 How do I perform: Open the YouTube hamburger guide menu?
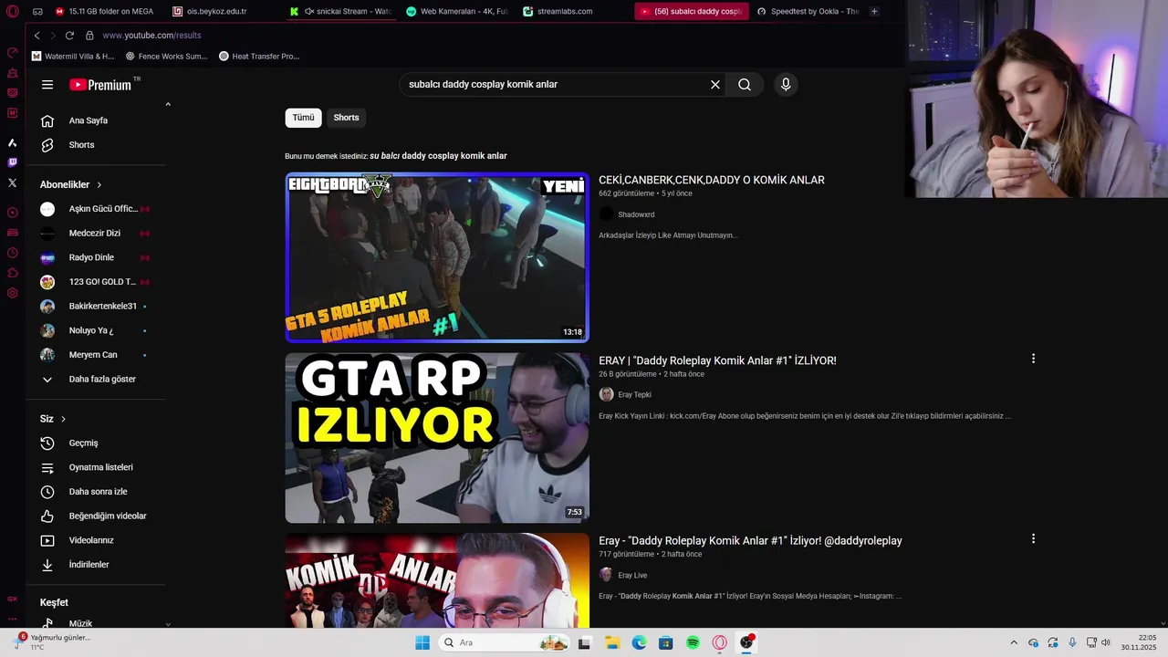tap(47, 85)
